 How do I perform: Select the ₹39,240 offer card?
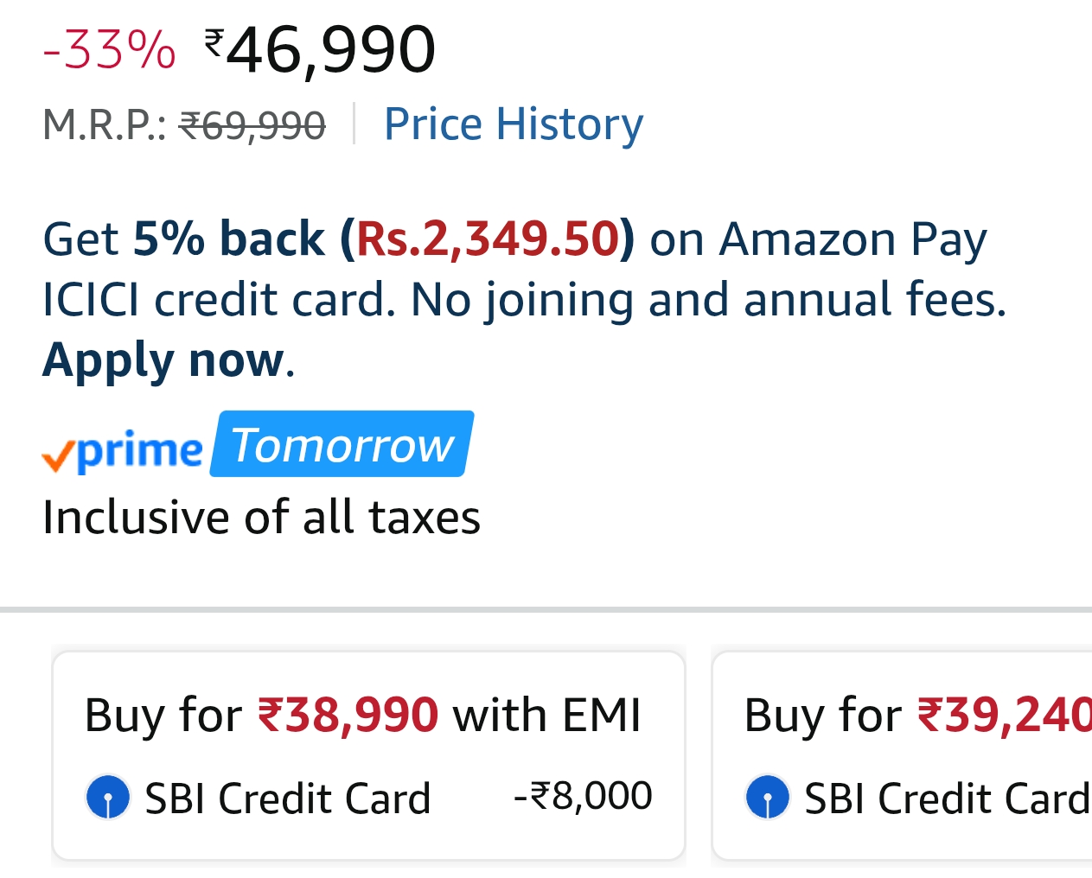[x=902, y=754]
